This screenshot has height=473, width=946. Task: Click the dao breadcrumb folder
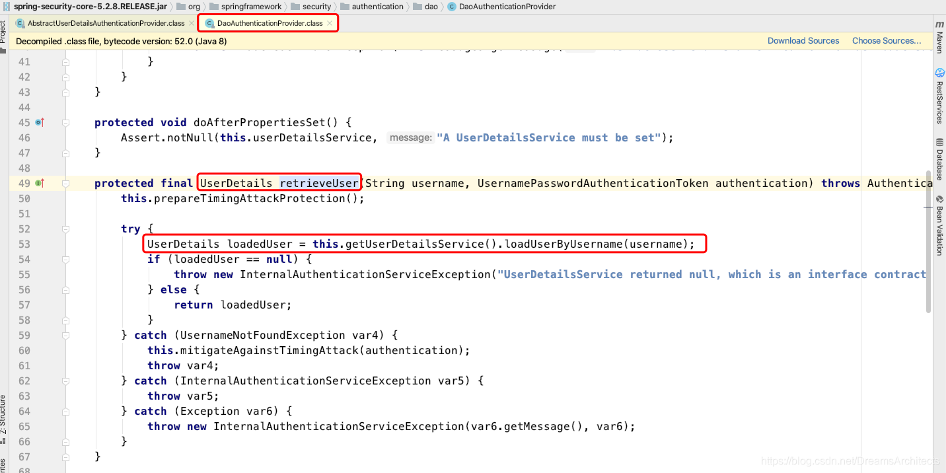pos(425,7)
